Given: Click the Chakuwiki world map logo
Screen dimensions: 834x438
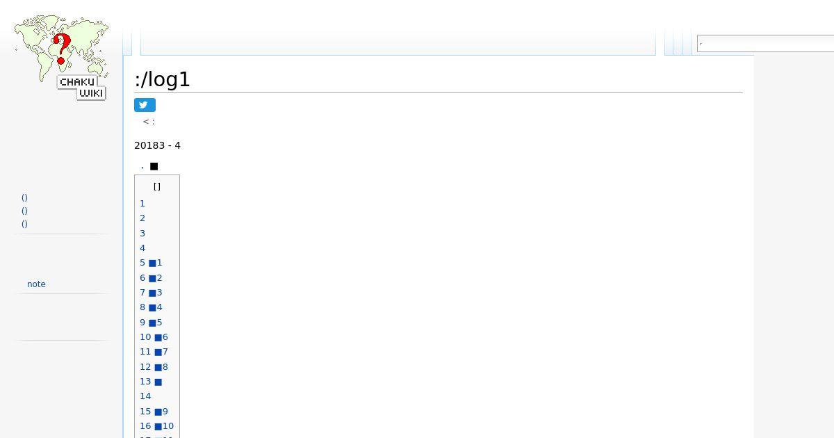Looking at the screenshot, I should pyautogui.click(x=61, y=58).
